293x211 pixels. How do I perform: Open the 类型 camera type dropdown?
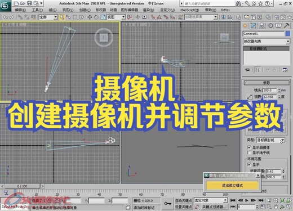click(x=270, y=140)
